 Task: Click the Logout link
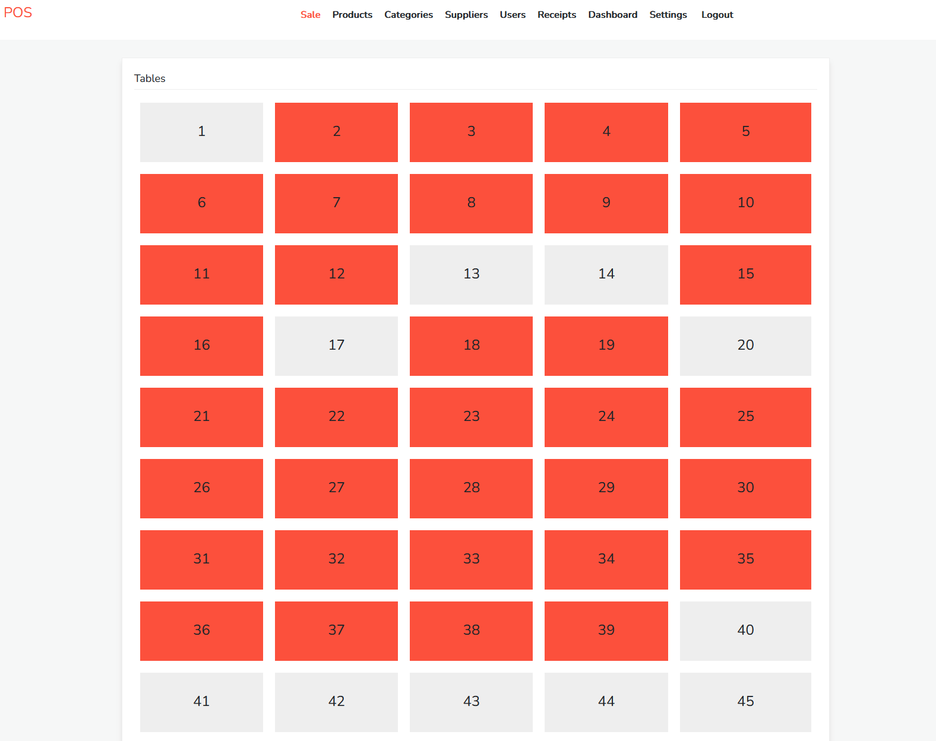click(717, 15)
